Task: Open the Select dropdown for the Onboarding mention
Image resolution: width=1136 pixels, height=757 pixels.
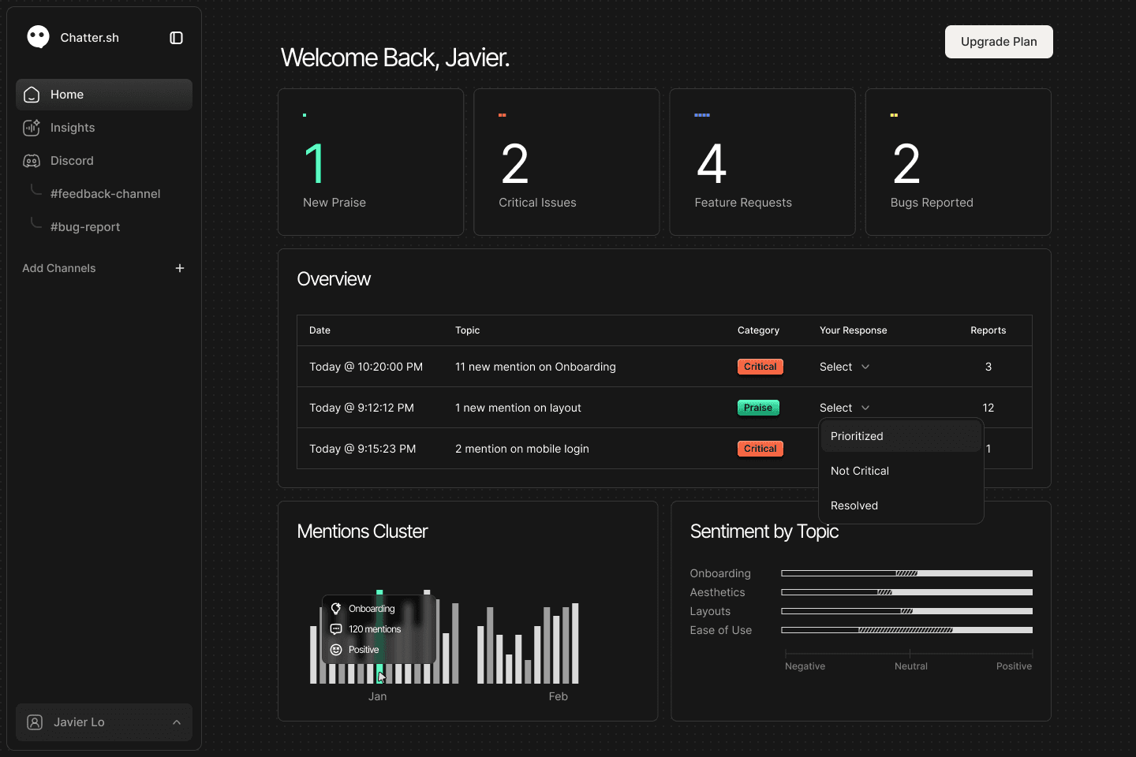Action: coord(844,367)
